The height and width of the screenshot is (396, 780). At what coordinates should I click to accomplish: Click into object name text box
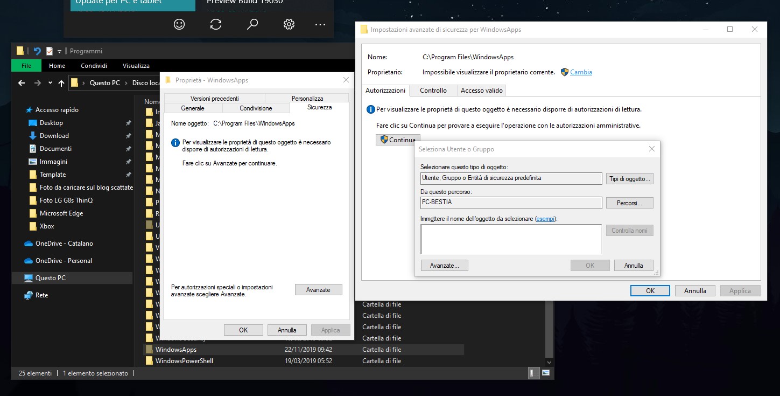point(511,239)
